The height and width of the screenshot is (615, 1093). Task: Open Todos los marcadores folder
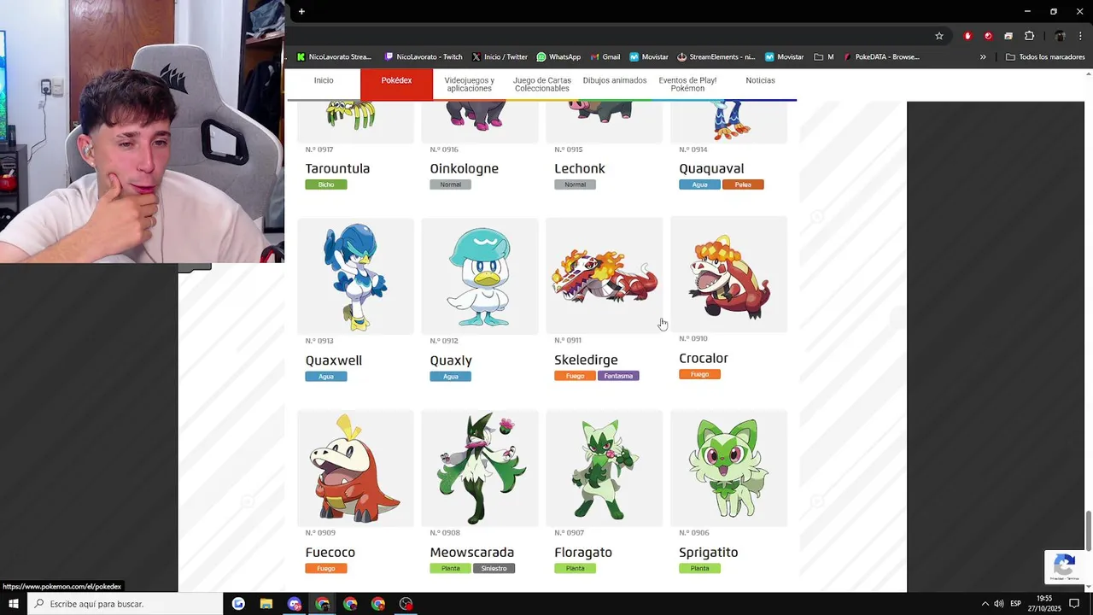click(x=1045, y=57)
